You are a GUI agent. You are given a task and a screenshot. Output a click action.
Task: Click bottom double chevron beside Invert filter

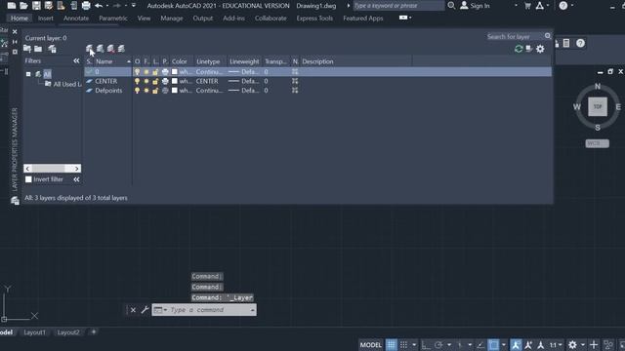pos(76,179)
